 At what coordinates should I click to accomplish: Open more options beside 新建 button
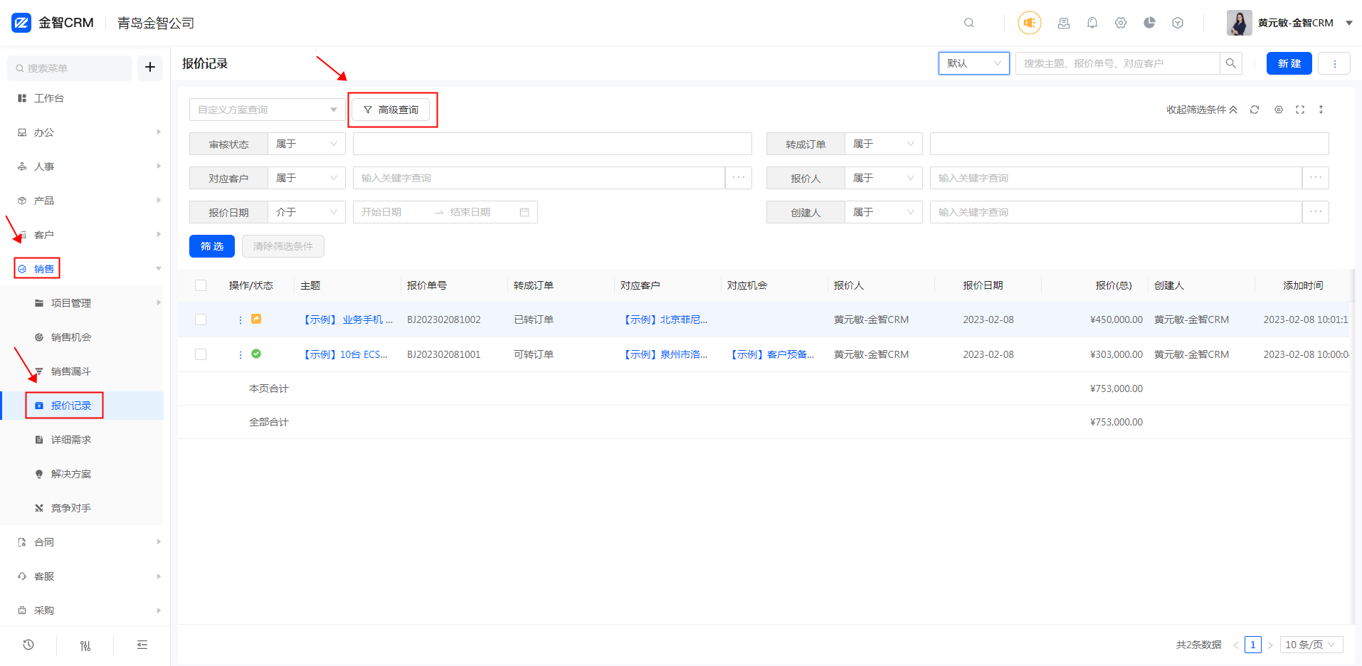(1334, 63)
